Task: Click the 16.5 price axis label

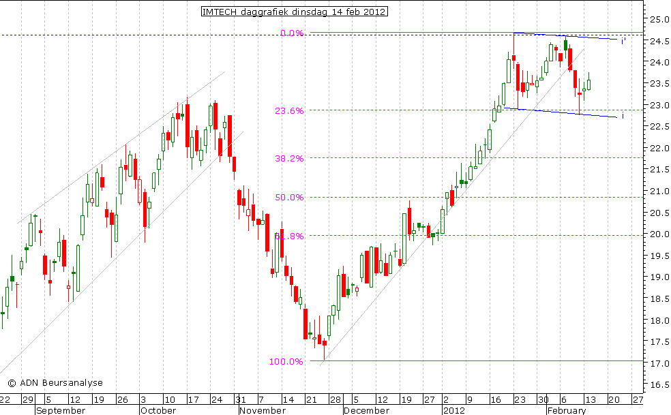Action: (659, 385)
